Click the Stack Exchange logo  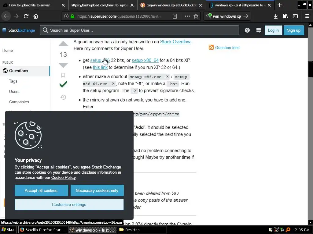coord(19,30)
